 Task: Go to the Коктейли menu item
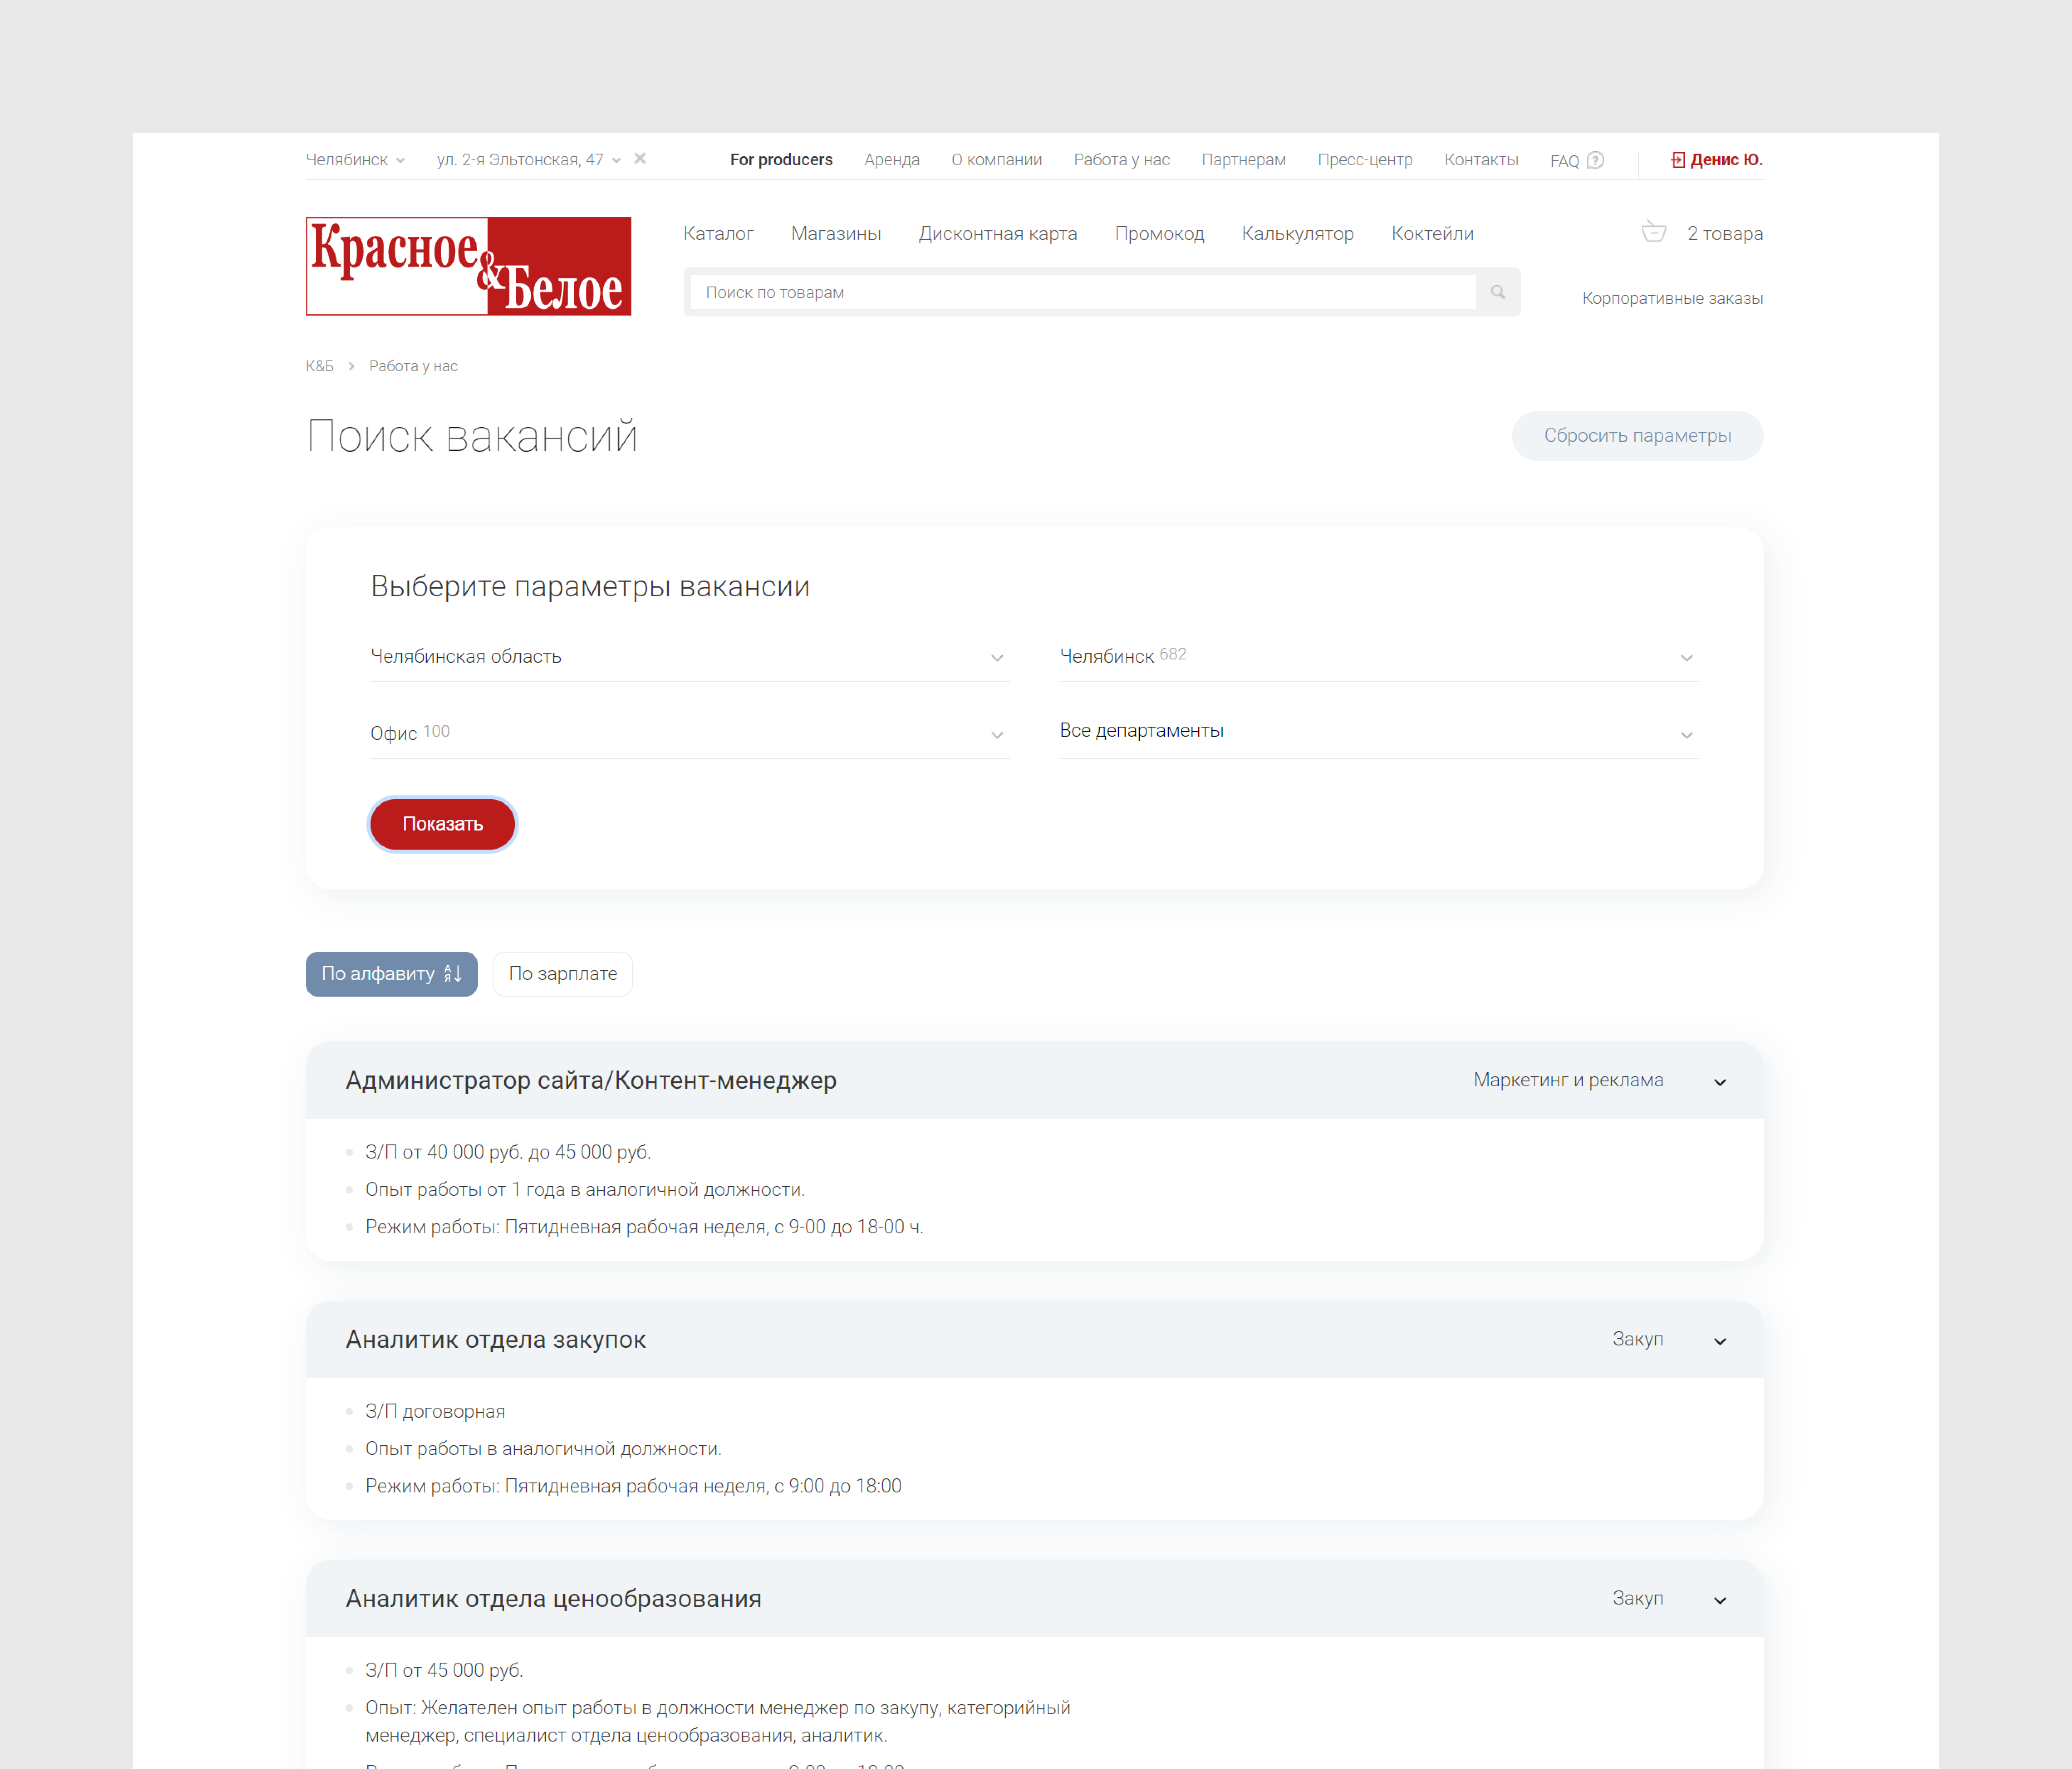pos(1432,234)
